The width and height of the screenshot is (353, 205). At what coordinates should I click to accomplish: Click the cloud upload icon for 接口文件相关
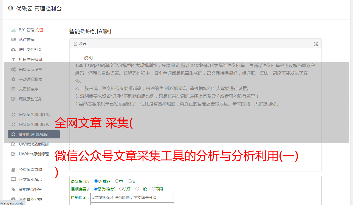pos(13,50)
